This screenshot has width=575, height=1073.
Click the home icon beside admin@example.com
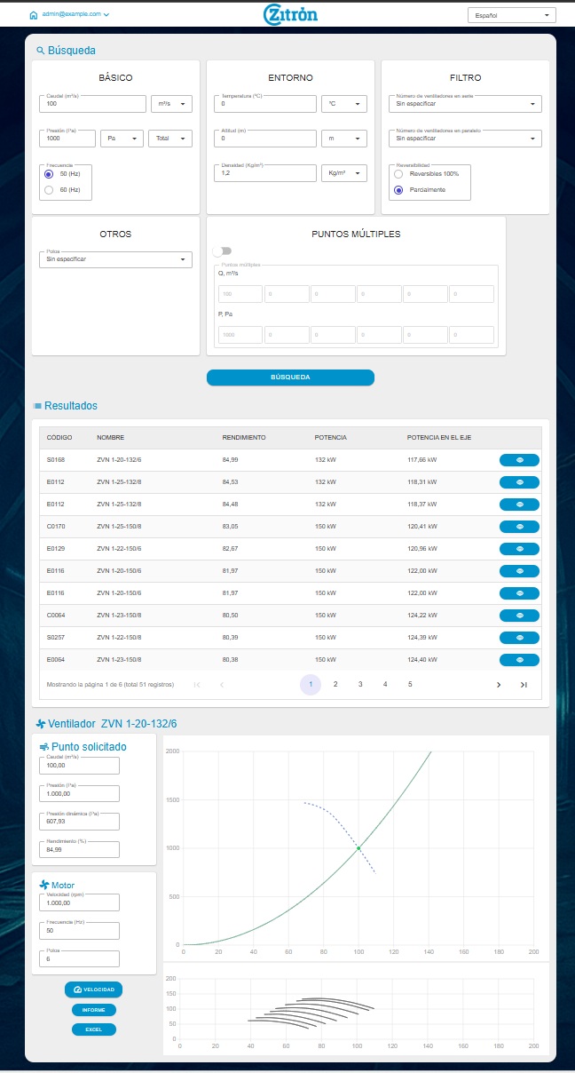pos(34,15)
